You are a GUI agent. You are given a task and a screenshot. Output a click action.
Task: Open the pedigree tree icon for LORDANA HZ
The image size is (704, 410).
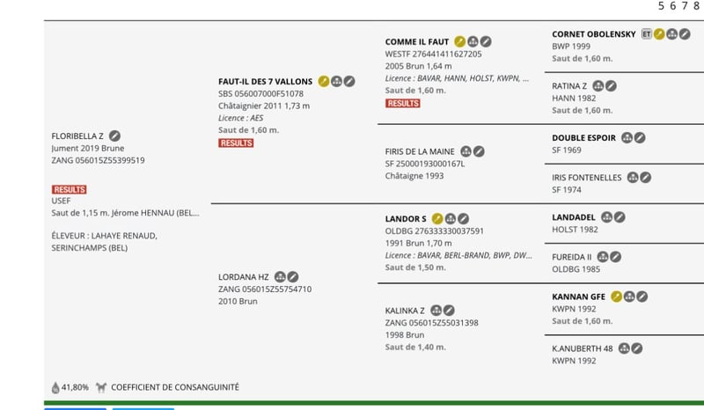(280, 277)
